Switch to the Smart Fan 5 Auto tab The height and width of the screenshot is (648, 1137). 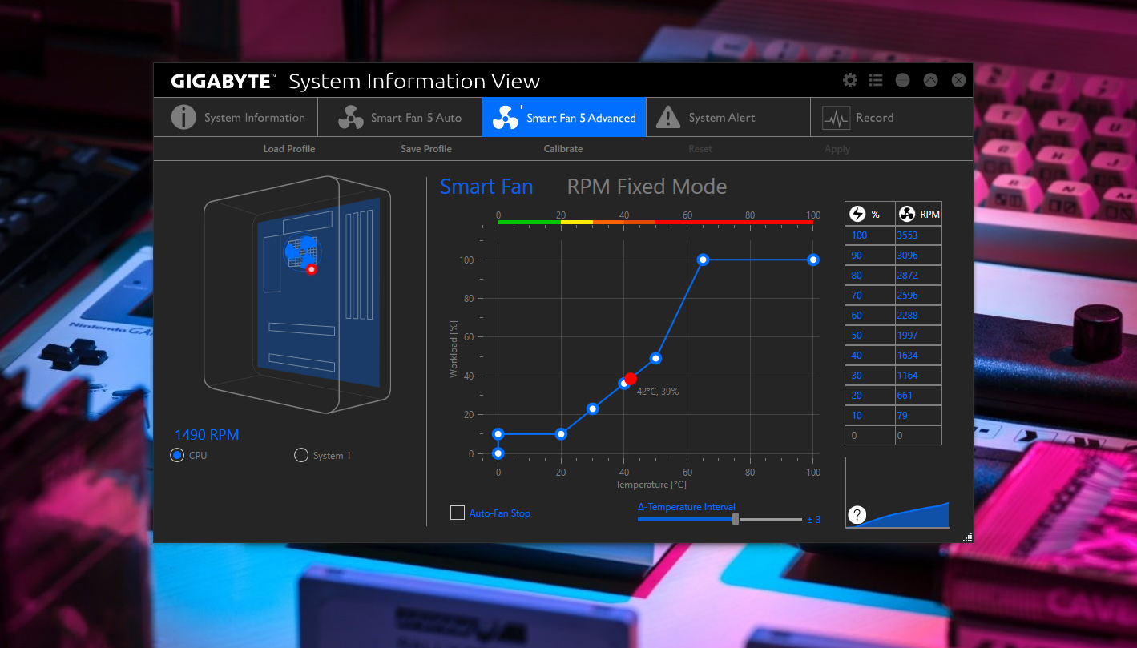point(400,117)
